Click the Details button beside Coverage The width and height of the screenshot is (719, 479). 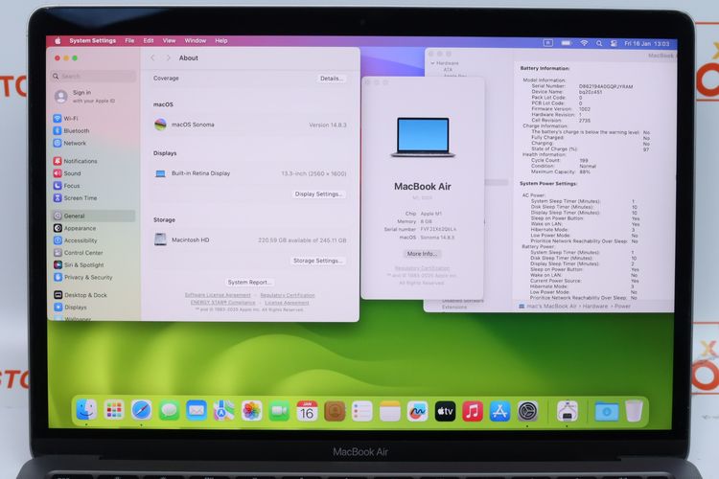tap(331, 79)
